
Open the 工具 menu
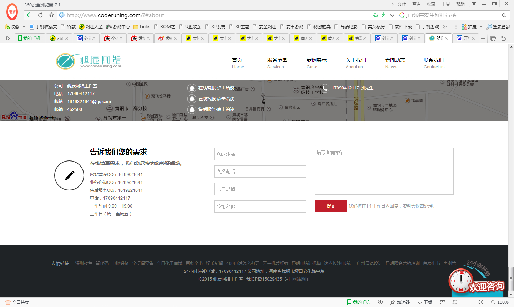446,4
